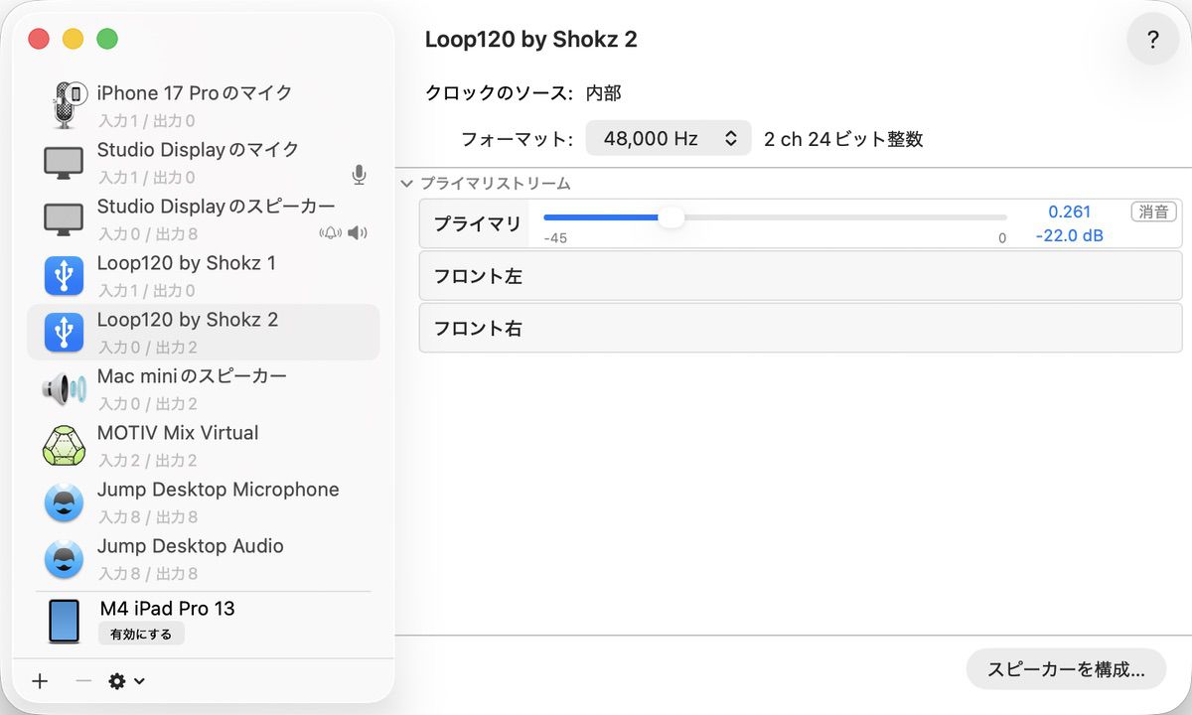
Task: Toggle the 消音 mute checkbox for primary
Action: pos(1153,212)
